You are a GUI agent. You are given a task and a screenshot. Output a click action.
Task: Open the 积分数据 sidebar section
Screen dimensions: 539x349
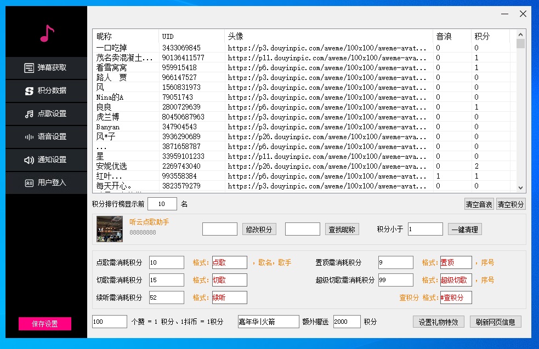[46, 91]
